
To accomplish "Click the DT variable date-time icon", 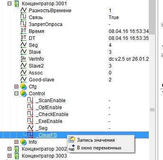I will (24, 38).
